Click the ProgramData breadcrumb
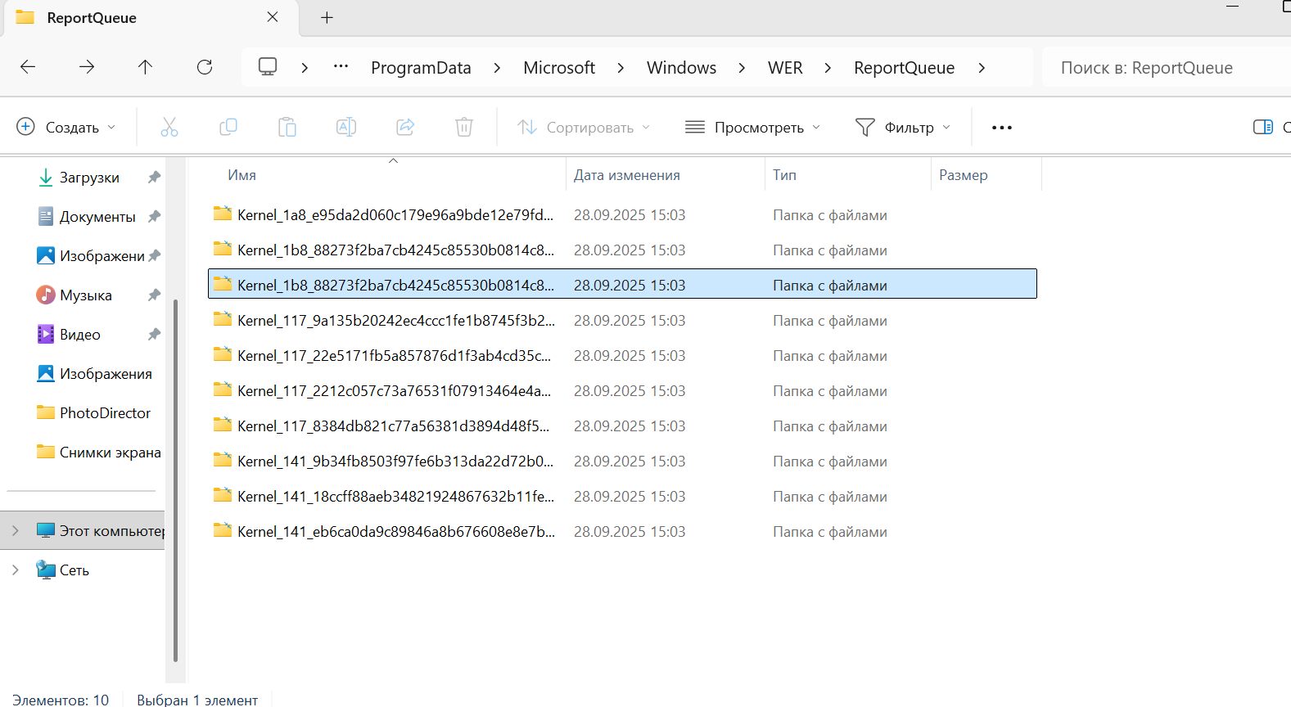This screenshot has width=1291, height=707. tap(421, 68)
